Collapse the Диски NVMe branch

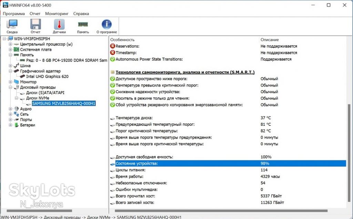click(17, 98)
